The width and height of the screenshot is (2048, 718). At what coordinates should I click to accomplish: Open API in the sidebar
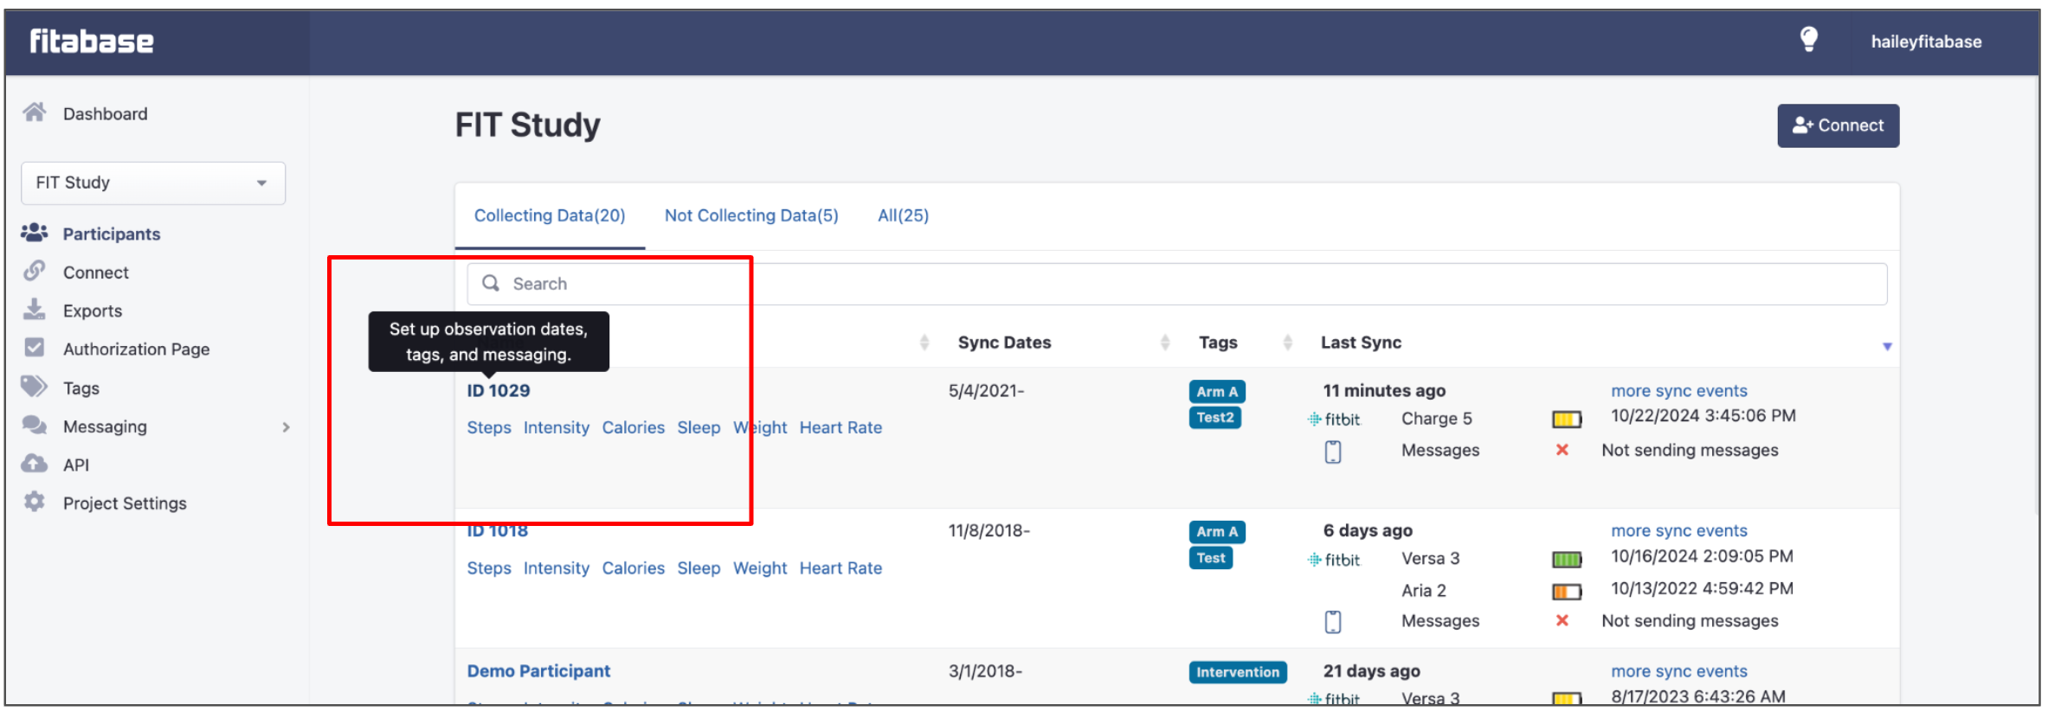pos(76,465)
